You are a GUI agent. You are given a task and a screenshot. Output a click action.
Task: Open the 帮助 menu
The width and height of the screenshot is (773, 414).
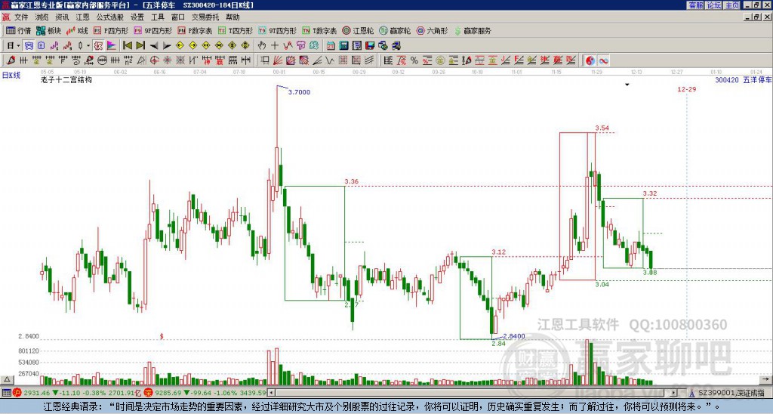point(233,17)
